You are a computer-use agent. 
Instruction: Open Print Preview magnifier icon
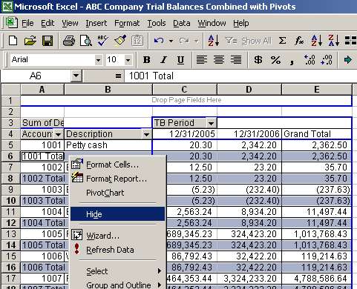86,41
